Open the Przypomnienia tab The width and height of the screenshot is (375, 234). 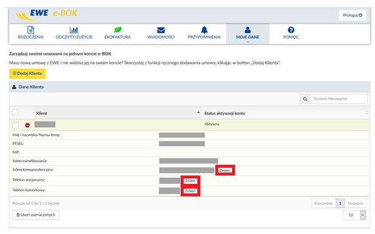tap(204, 33)
